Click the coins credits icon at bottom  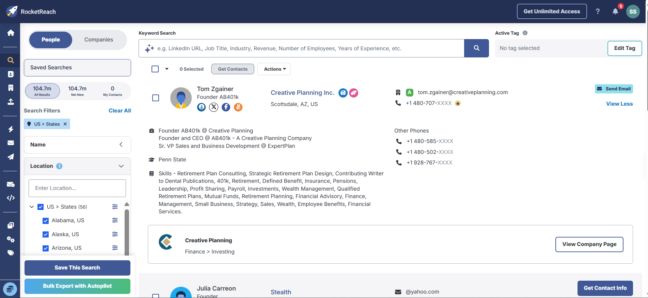pyautogui.click(x=10, y=290)
